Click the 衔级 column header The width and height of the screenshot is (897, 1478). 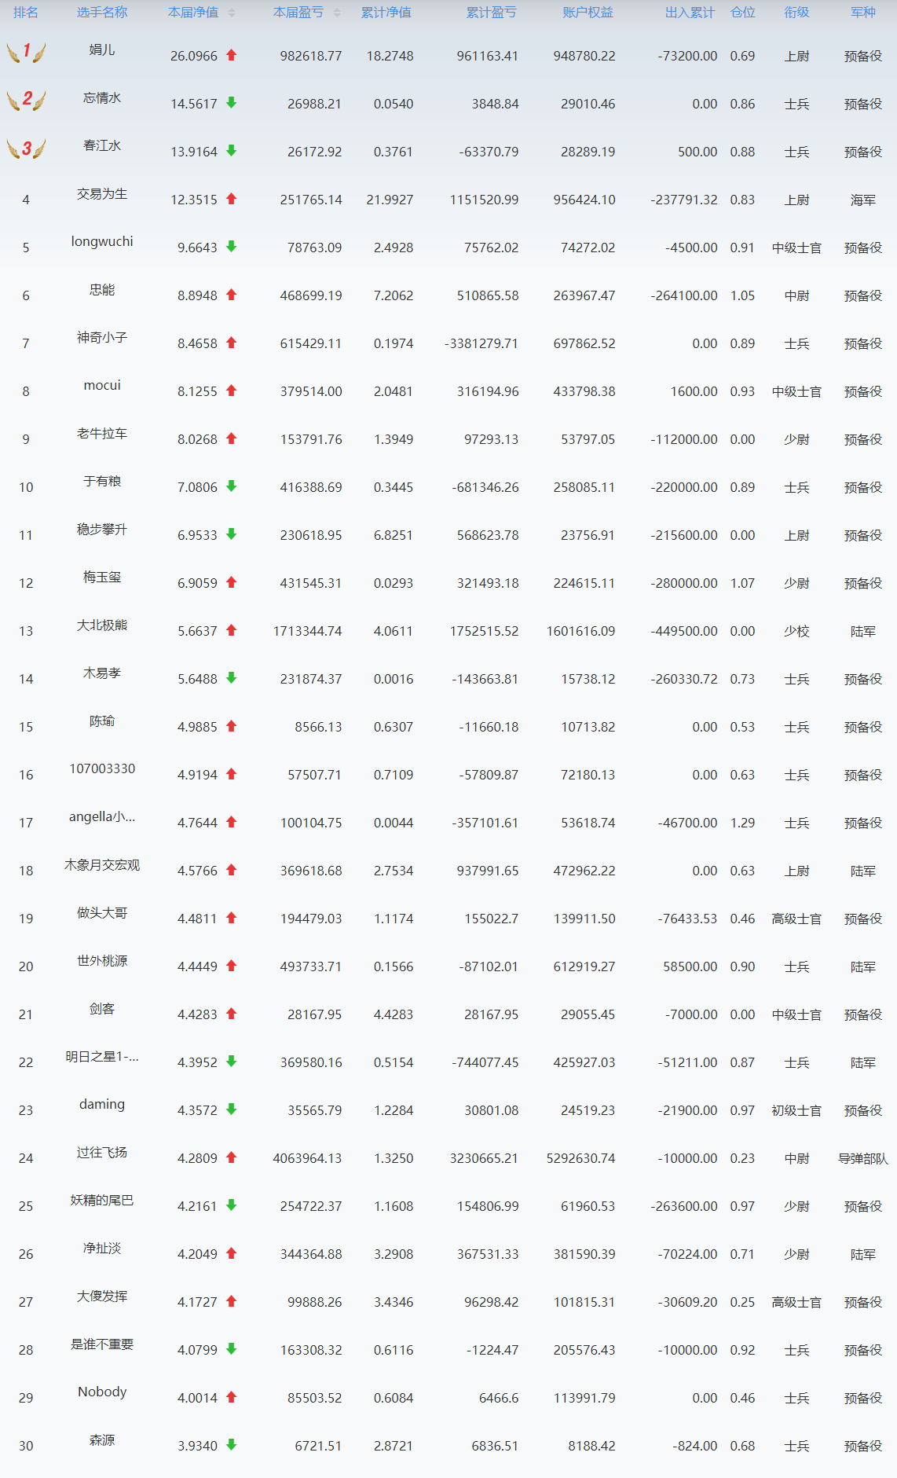click(797, 13)
